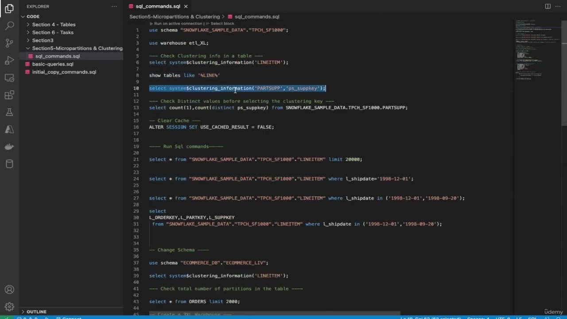This screenshot has height=319, width=567.
Task: Open the Source Control view
Action: click(x=9, y=43)
